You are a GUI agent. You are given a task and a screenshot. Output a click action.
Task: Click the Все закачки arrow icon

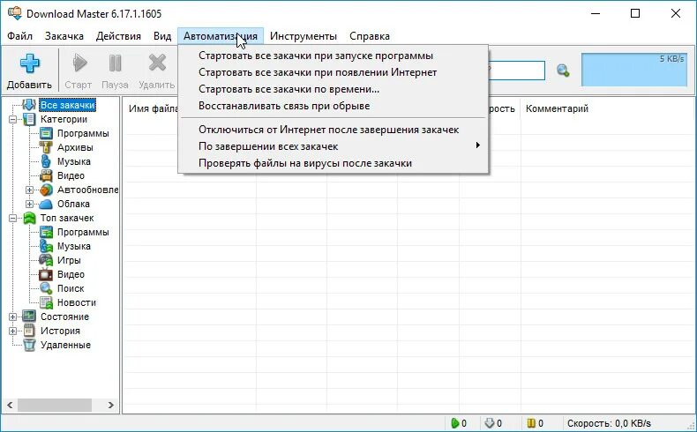coord(29,105)
